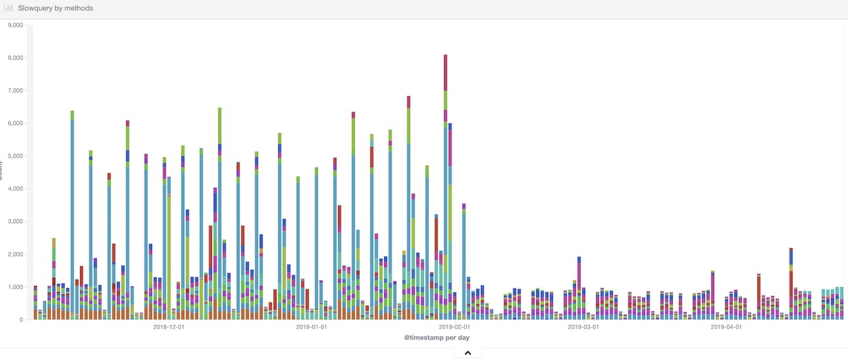
Task: Click the 4,000 y-axis label
Action: 14,189
